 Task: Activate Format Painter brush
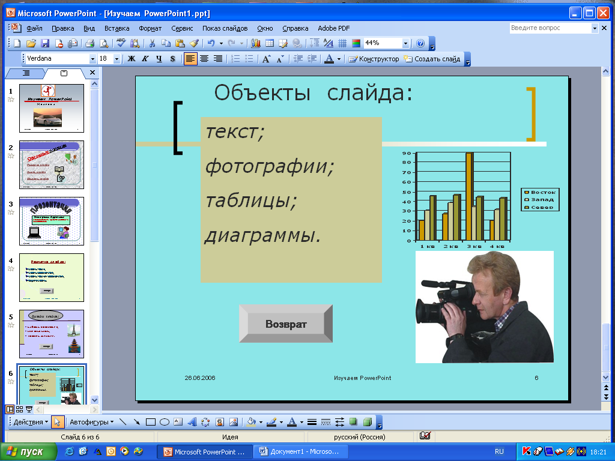pyautogui.click(x=194, y=43)
